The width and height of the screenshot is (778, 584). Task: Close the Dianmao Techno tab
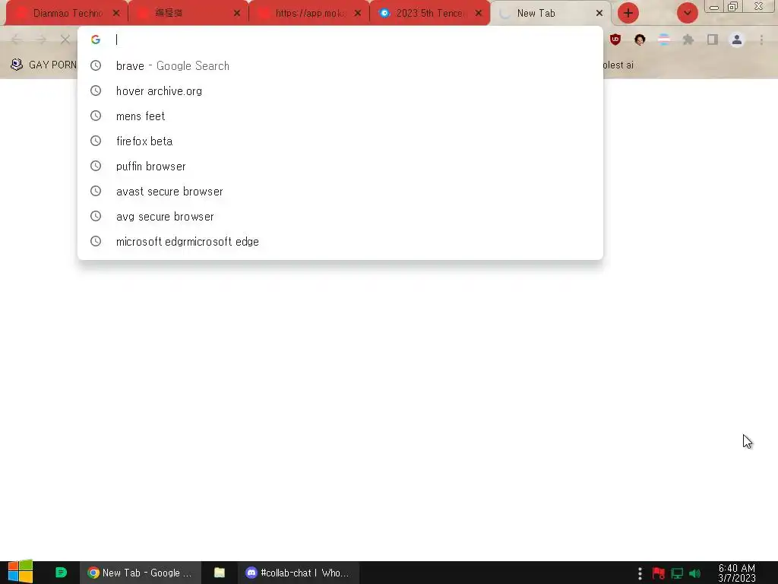tap(116, 14)
